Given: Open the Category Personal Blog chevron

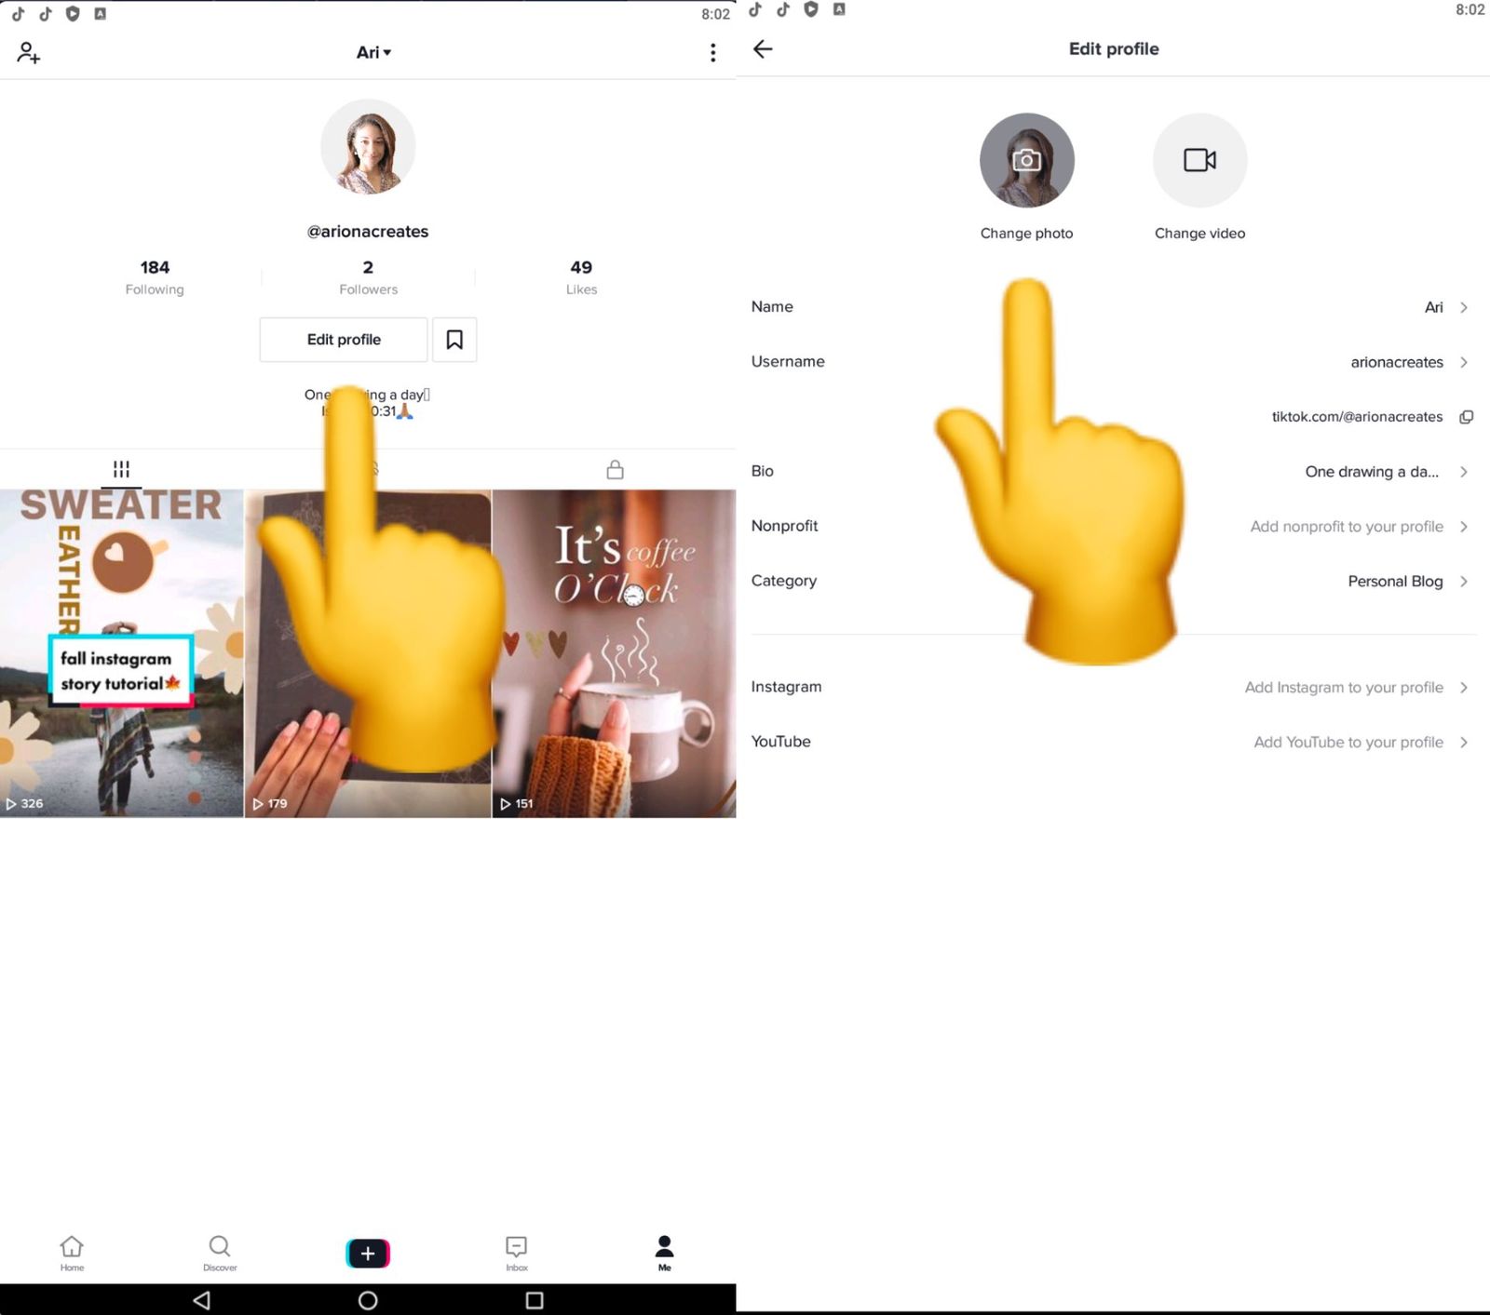Looking at the screenshot, I should 1464,582.
